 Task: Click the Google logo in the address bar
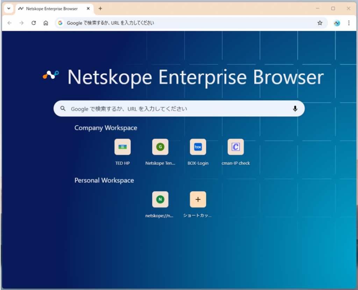tap(60, 23)
